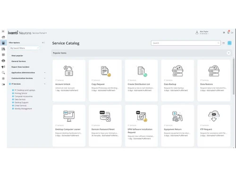Screen dimensions: 236x177
Task: Expand the Application Administration chevron
Action: [x=45, y=73]
